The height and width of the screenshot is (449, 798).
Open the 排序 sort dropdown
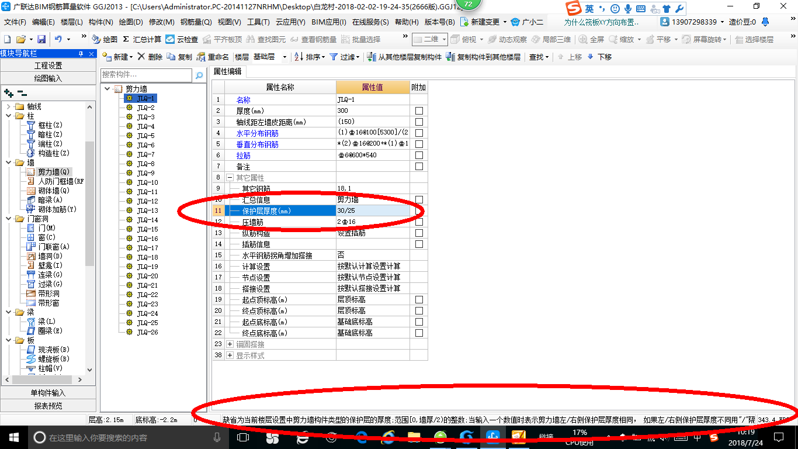[323, 57]
